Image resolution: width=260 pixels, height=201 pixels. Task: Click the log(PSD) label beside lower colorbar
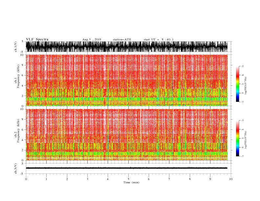(246, 140)
